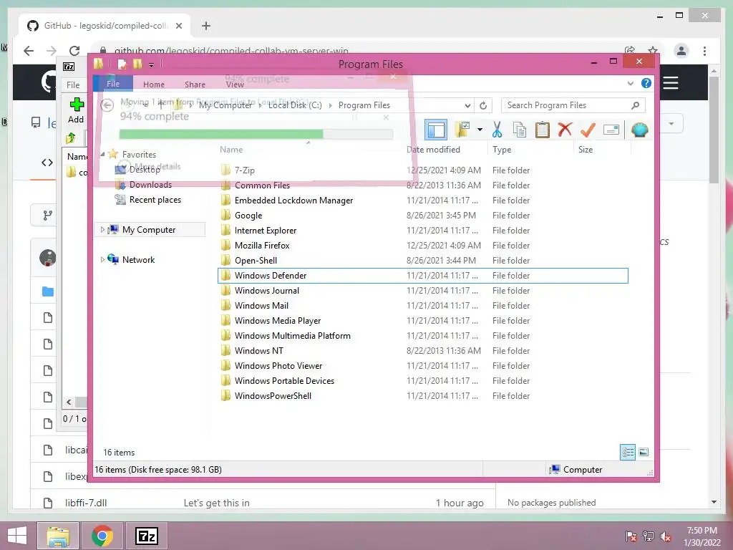Image resolution: width=733 pixels, height=550 pixels.
Task: Open Windows Start button
Action: (x=17, y=536)
